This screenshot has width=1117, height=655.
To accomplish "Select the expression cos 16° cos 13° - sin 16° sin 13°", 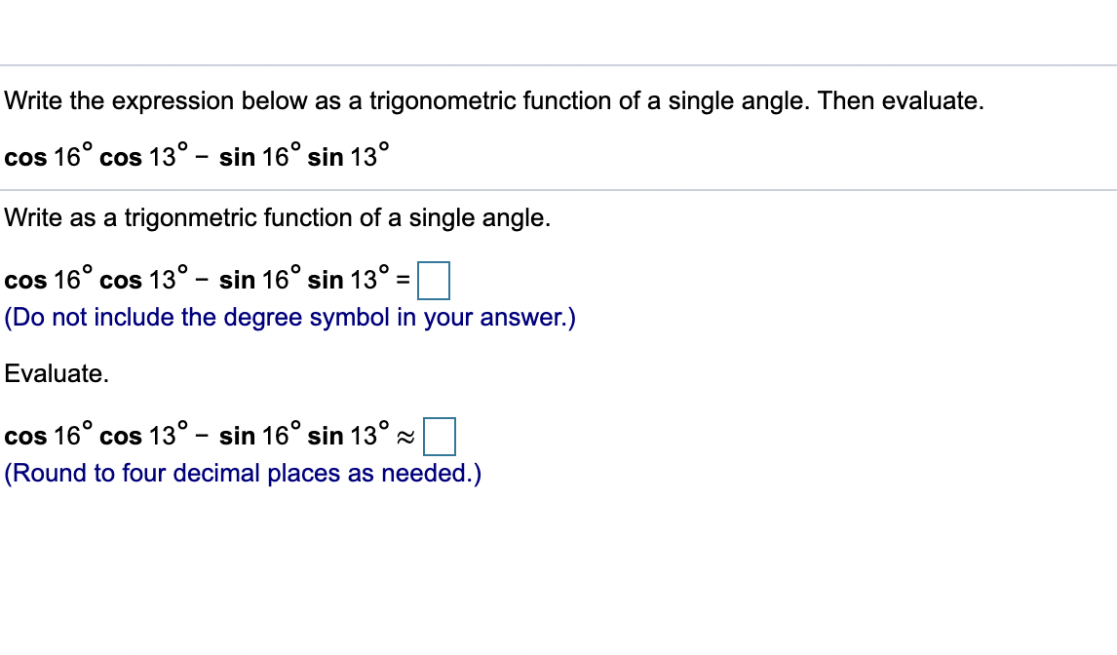I will 195,155.
